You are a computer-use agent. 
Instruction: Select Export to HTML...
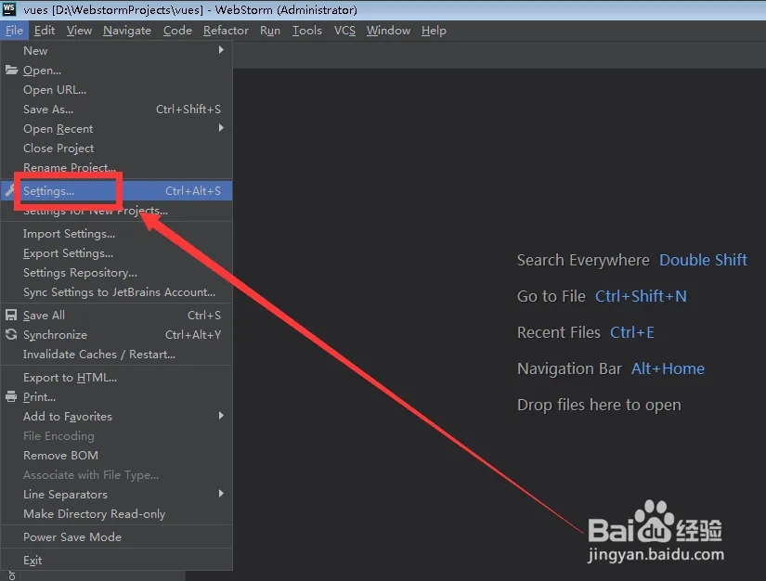click(116, 378)
